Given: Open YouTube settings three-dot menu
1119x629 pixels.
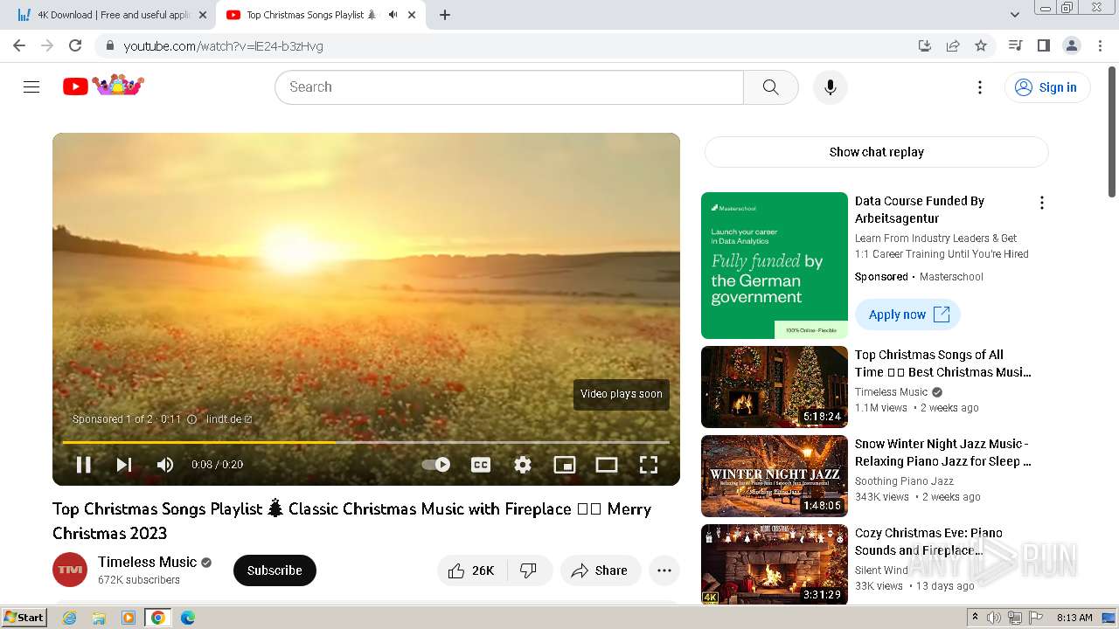Looking at the screenshot, I should point(980,86).
